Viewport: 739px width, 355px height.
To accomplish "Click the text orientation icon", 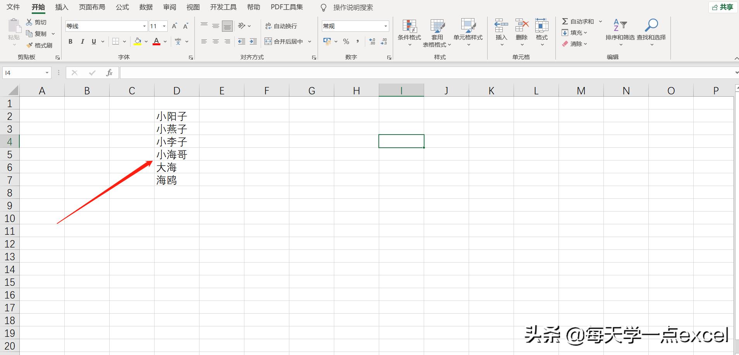I will [x=242, y=26].
